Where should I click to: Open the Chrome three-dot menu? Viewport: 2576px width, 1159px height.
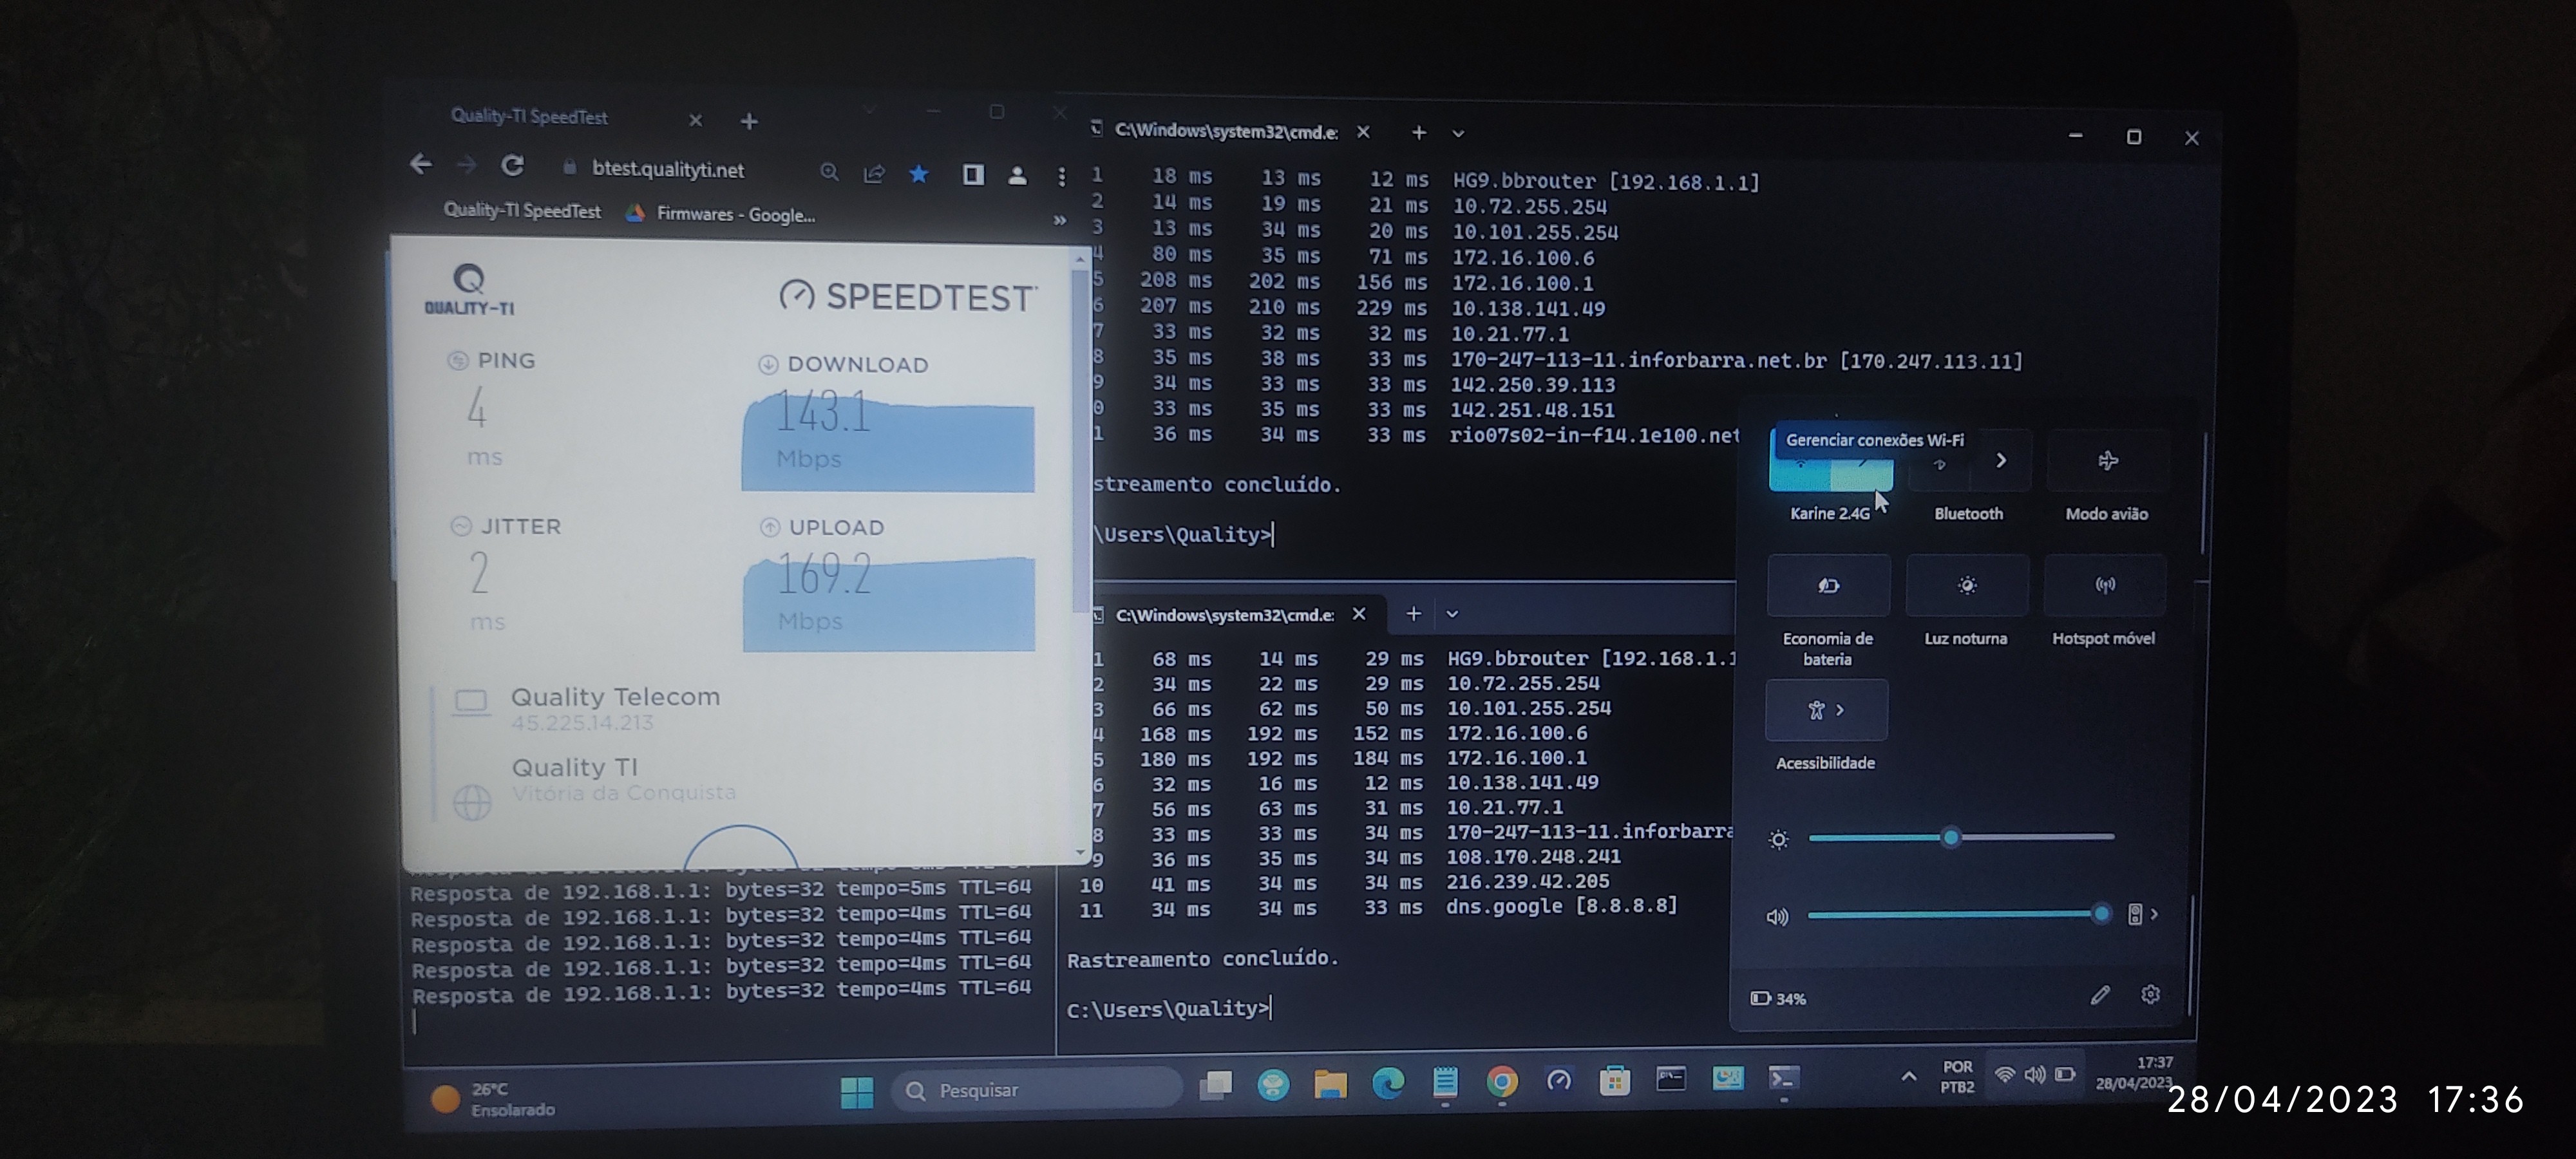point(1061,177)
